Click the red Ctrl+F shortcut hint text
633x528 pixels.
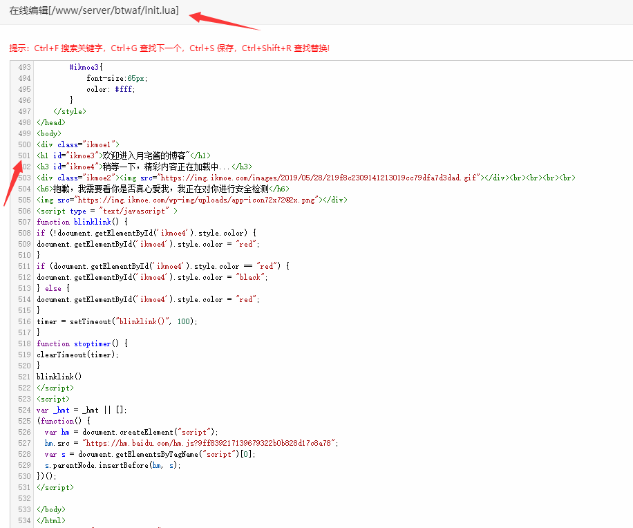(x=46, y=48)
